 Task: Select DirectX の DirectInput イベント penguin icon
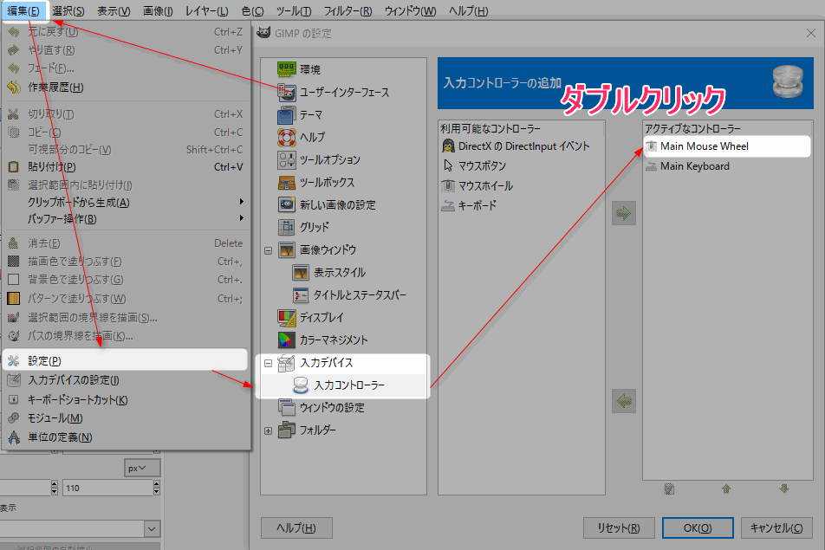point(448,146)
